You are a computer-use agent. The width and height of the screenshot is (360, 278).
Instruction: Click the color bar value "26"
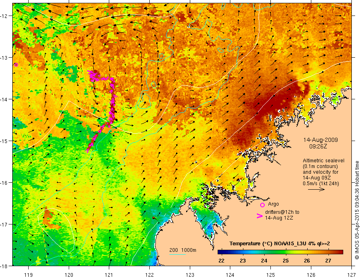tap(307, 260)
